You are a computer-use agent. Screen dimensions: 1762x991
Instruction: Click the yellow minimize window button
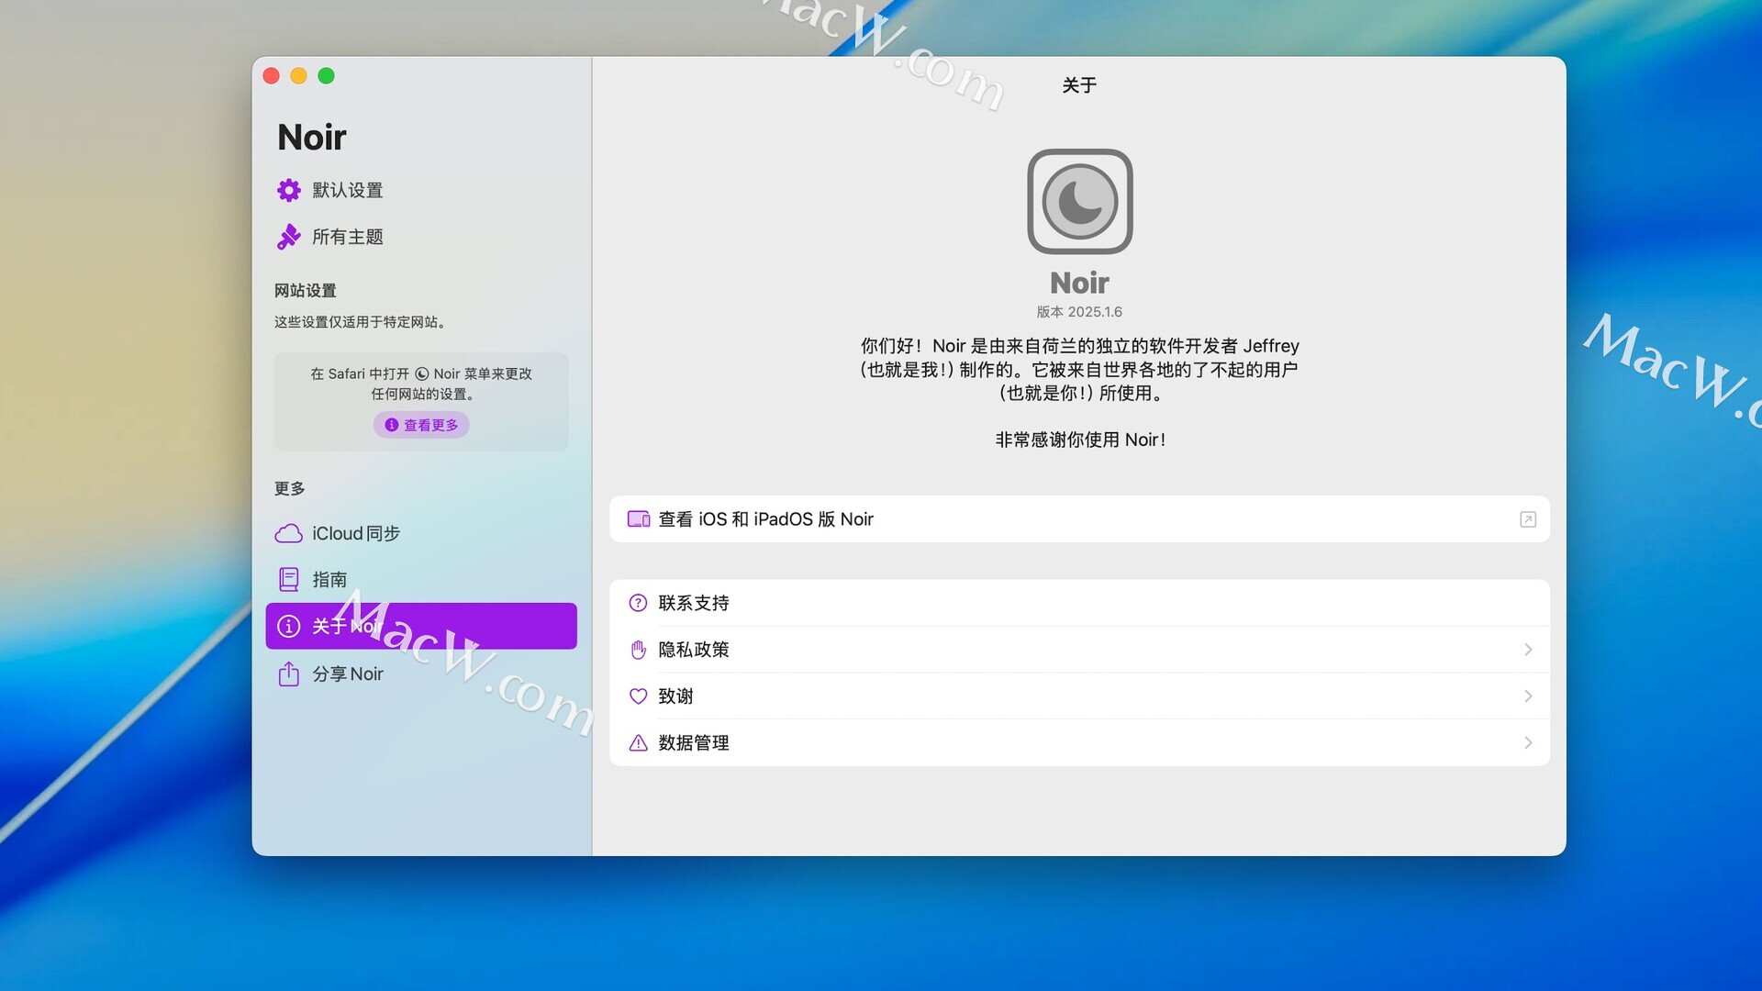(x=299, y=76)
